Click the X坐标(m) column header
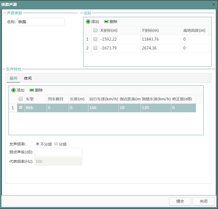This screenshot has width=218, height=209. click(x=120, y=30)
